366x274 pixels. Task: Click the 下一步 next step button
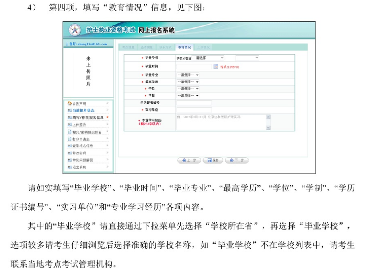[236, 160]
